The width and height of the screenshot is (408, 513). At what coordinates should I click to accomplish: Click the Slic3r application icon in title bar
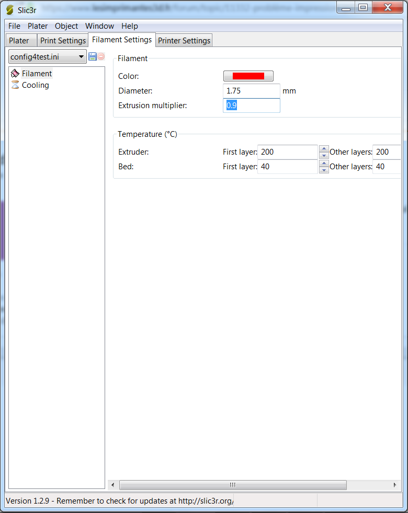pos(10,10)
